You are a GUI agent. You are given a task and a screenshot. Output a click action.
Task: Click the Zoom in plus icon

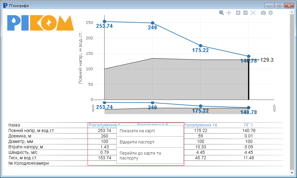pyautogui.click(x=238, y=13)
